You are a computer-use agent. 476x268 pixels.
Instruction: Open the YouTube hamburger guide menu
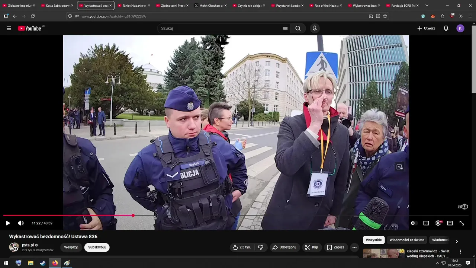9,28
